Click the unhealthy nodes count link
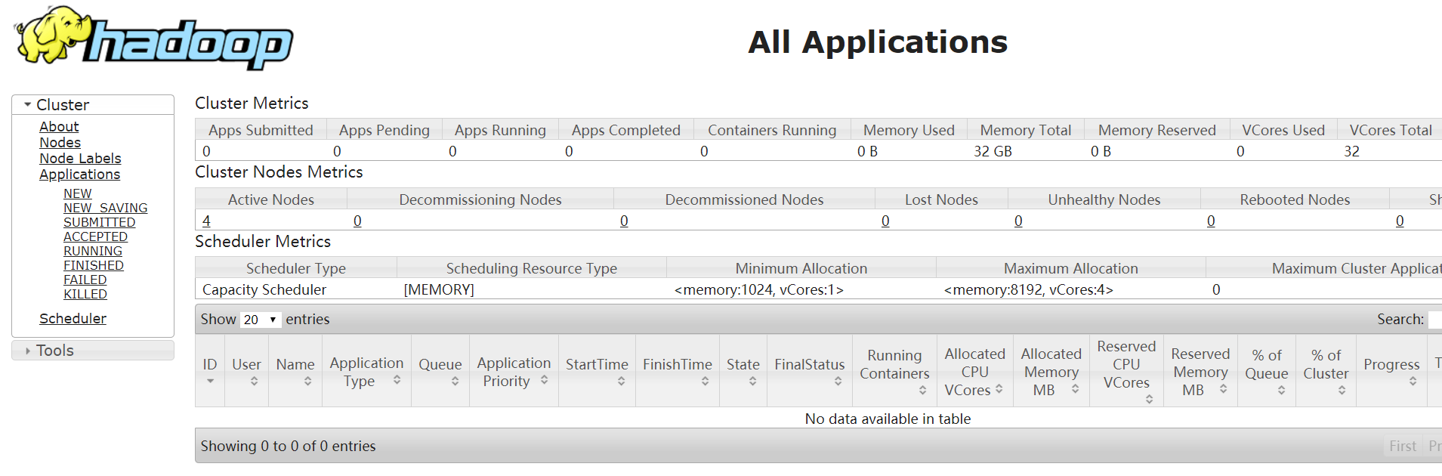Screen dimensions: 1442x476 pos(1018,221)
